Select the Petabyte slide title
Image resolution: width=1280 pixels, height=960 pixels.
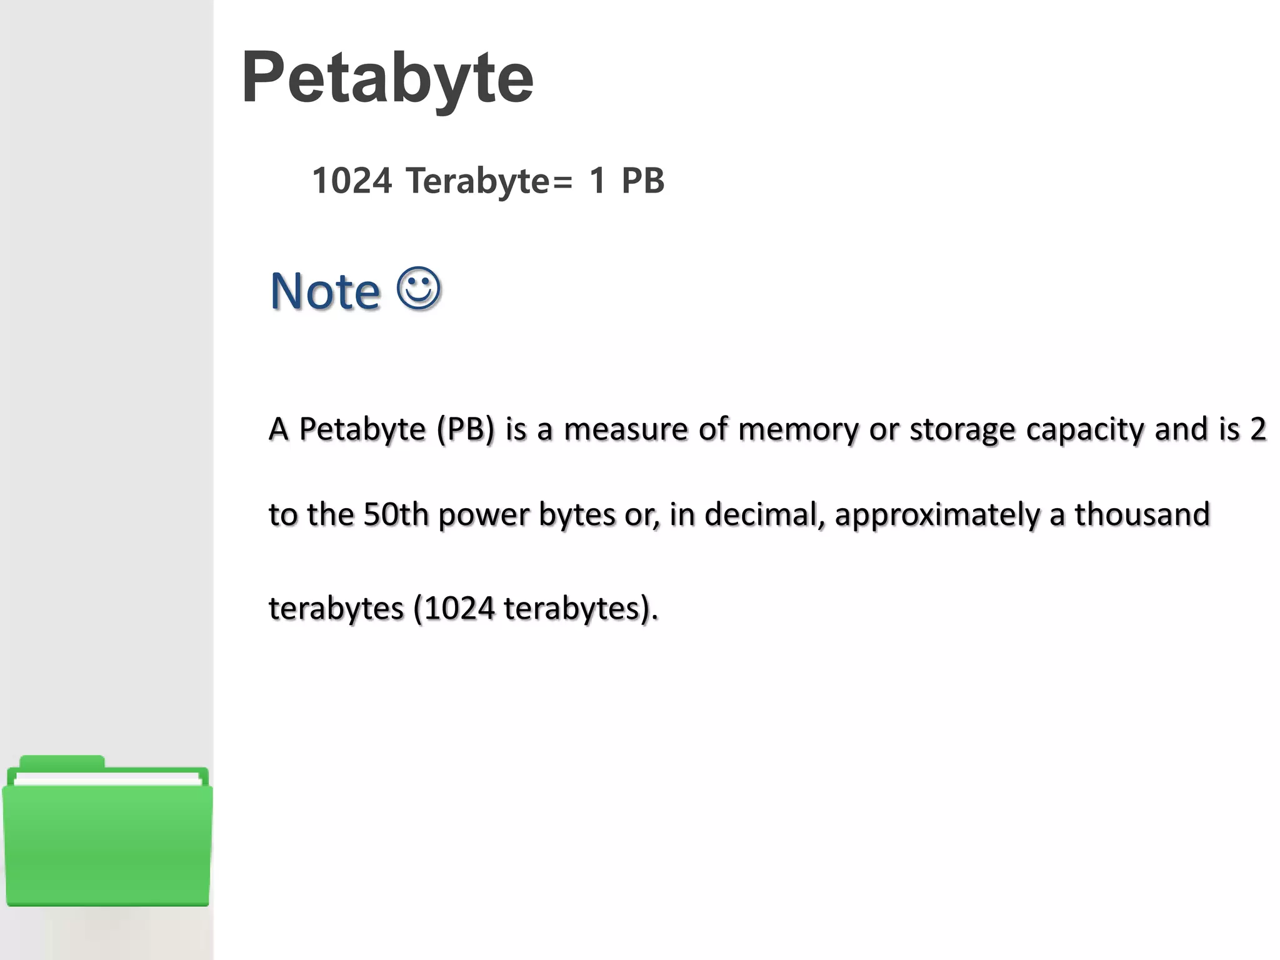(x=387, y=77)
